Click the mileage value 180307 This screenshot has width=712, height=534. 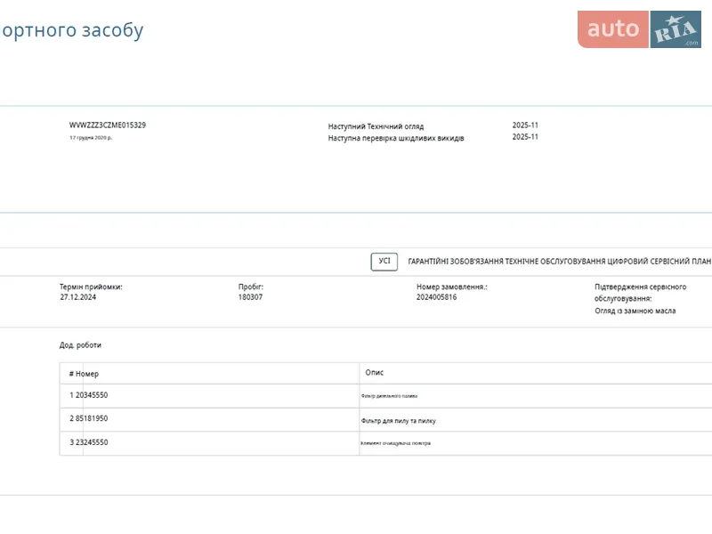[250, 297]
